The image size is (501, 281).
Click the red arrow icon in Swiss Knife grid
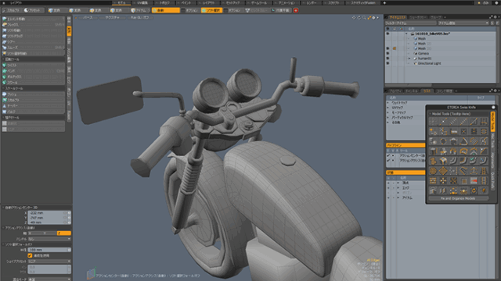(x=474, y=180)
